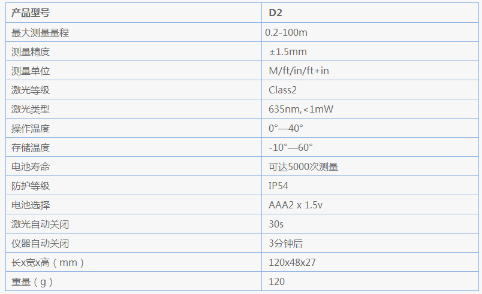
Task: Click the 电池寿命 row label
Action: point(31,166)
